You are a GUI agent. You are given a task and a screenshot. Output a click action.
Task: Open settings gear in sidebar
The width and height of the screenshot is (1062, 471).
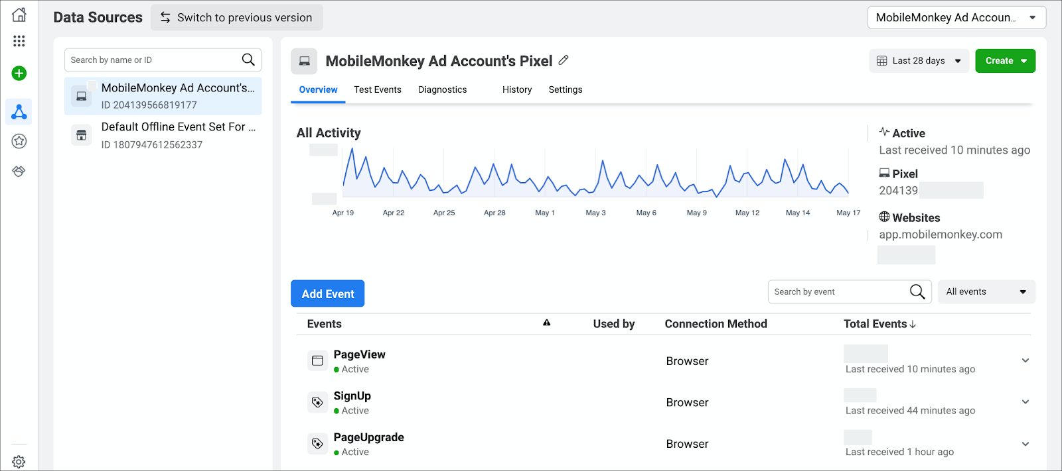[x=19, y=462]
